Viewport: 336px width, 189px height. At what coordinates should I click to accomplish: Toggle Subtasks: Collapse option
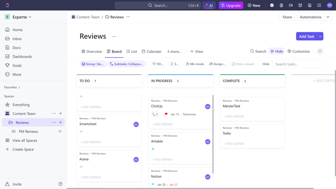(x=127, y=64)
